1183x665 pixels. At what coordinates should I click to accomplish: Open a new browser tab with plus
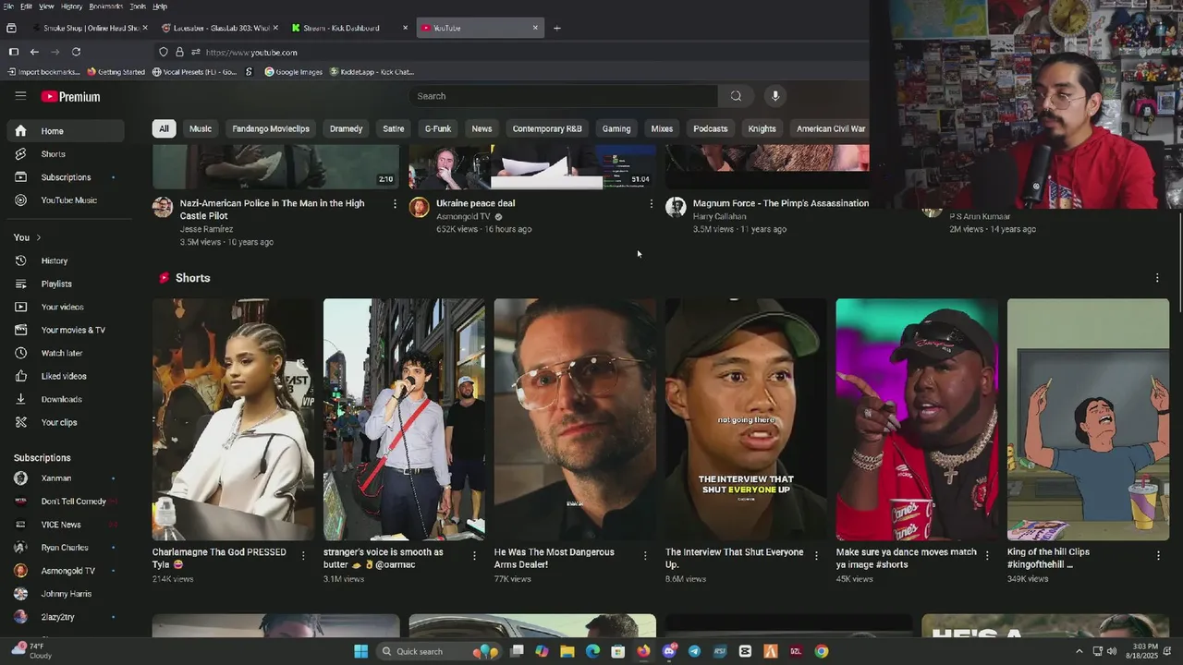click(x=556, y=28)
